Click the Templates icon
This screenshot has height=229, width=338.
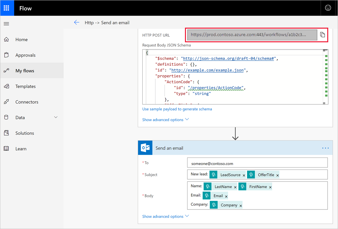click(x=7, y=86)
